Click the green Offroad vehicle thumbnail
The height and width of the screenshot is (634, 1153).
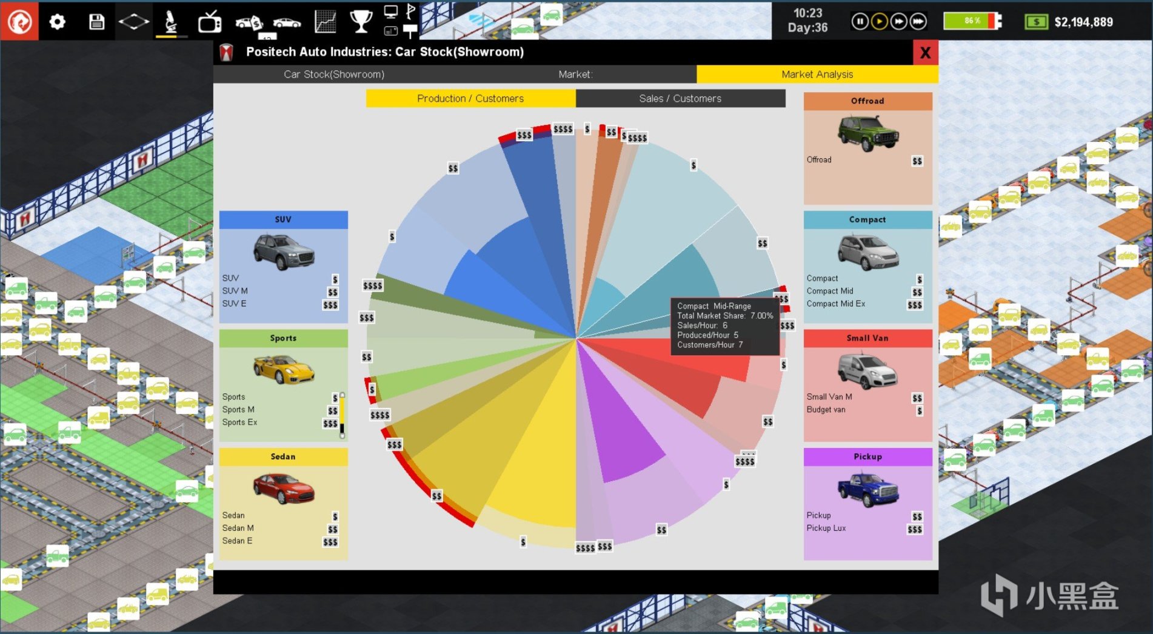(868, 133)
